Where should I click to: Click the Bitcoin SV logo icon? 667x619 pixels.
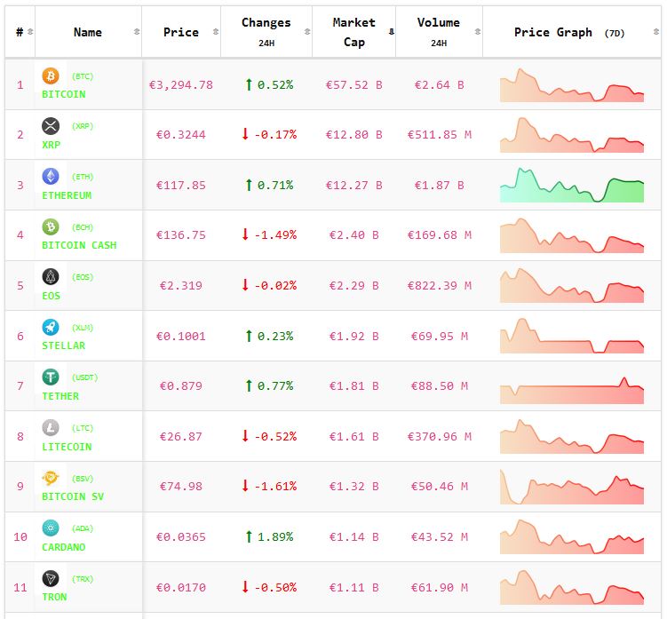[x=51, y=479]
